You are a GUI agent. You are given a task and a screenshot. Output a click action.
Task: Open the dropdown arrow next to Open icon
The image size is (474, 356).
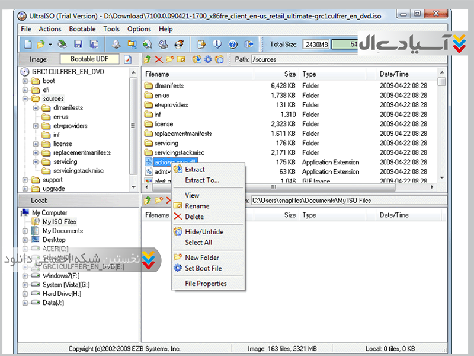(x=50, y=44)
